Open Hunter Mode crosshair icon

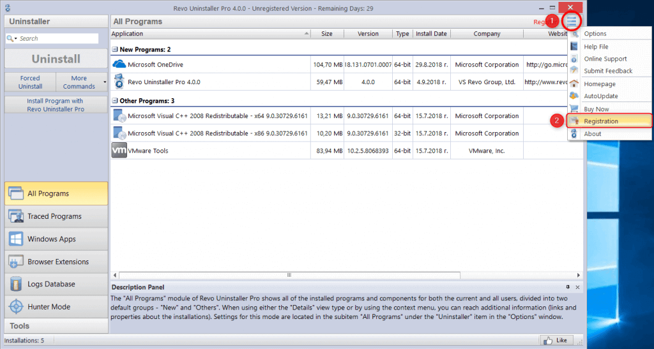(x=16, y=306)
